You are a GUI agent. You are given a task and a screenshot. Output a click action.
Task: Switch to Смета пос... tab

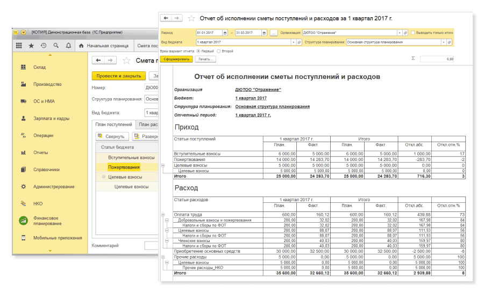tap(147, 46)
